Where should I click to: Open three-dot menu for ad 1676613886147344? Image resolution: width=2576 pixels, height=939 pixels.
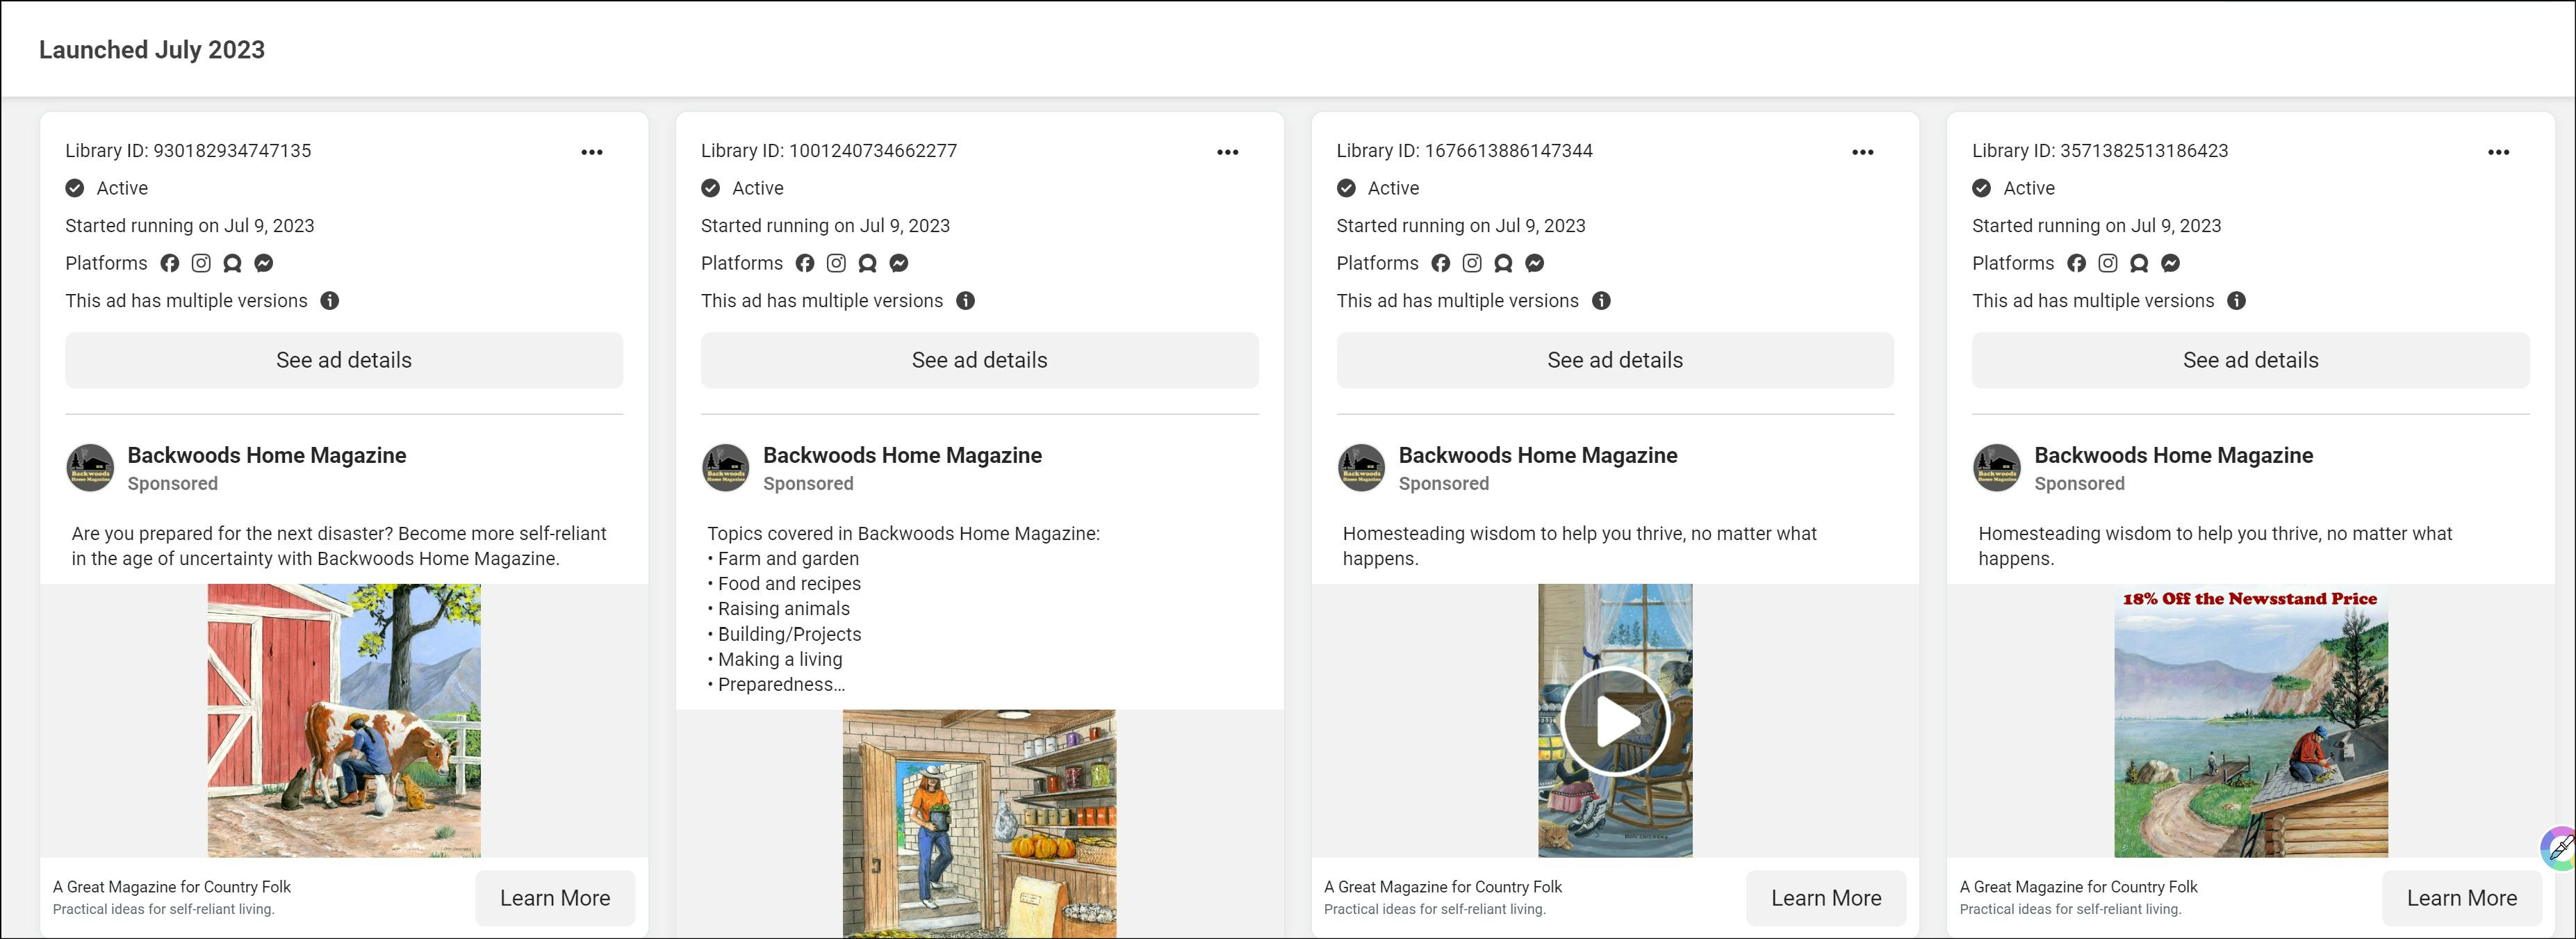(1863, 152)
